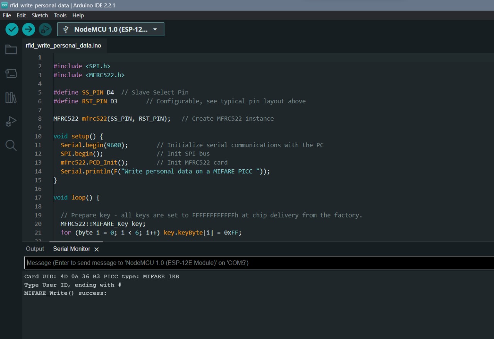Screen dimensions: 494x339
Task: Open the Edit menu
Action: pos(21,15)
